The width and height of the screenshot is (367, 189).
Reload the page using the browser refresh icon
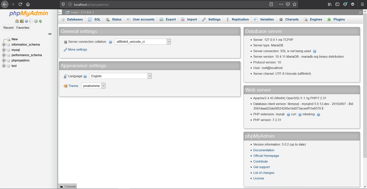[x=20, y=4]
